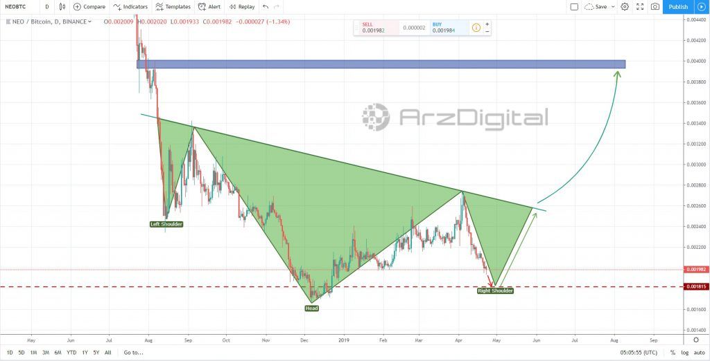This screenshot has height=361, width=710.
Task: Enter fullscreen mode
Action: pos(640,7)
